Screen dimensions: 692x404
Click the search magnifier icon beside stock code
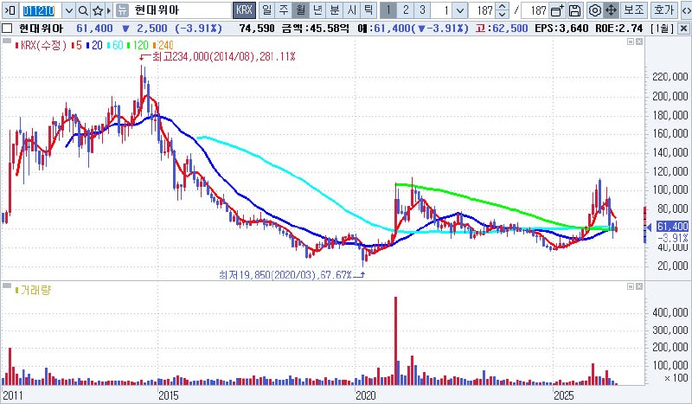[x=83, y=10]
